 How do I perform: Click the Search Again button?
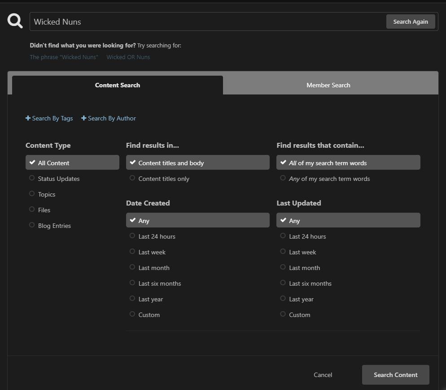pyautogui.click(x=411, y=21)
